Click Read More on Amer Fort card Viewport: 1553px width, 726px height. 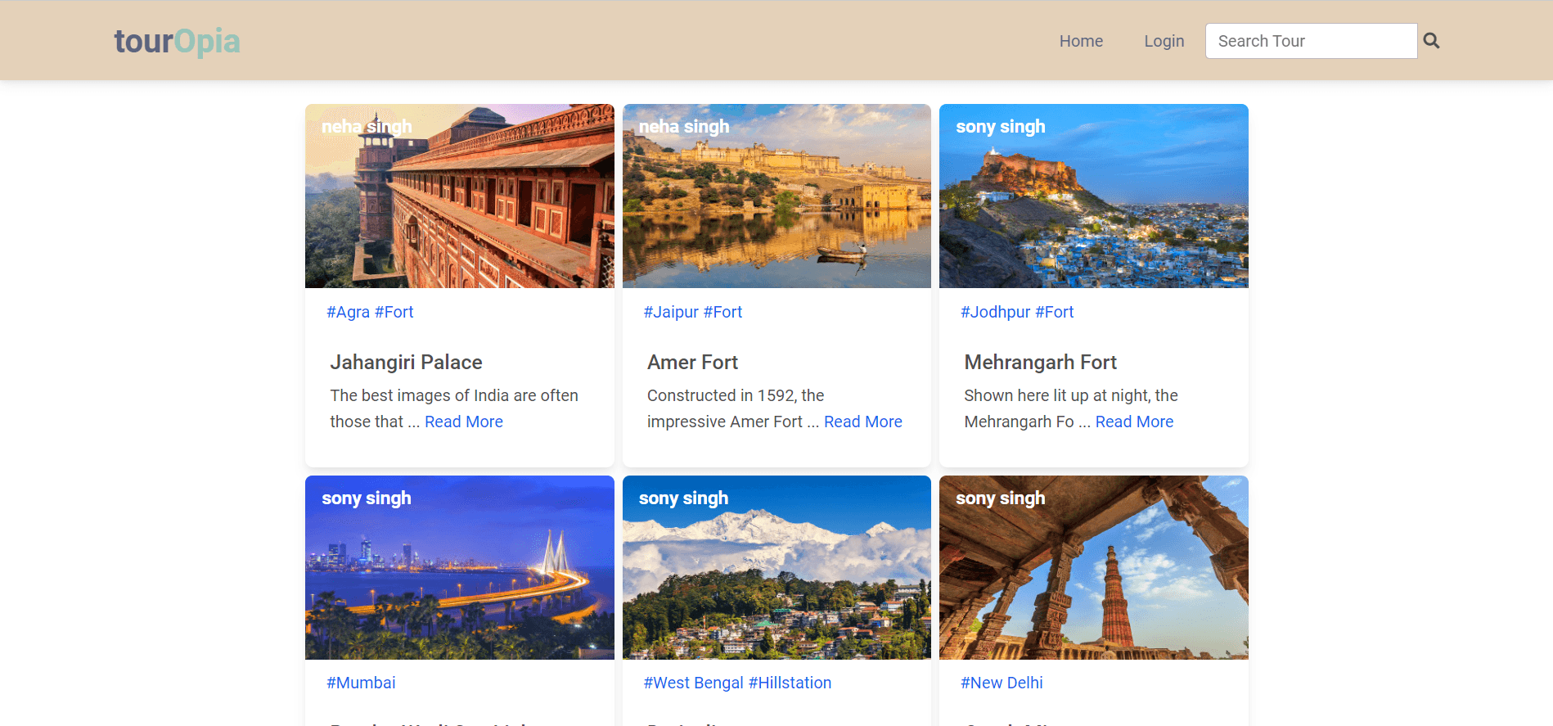pyautogui.click(x=862, y=422)
